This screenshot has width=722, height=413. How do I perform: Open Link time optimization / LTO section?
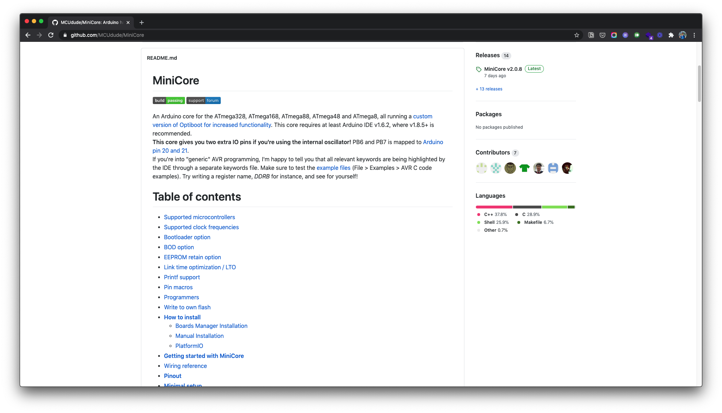[x=200, y=267]
